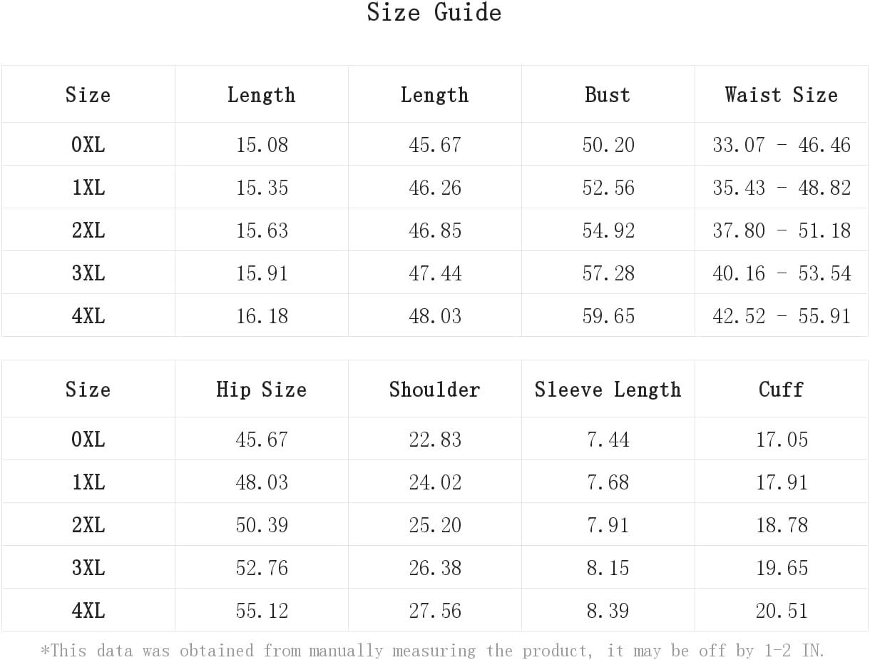Click sleeve length value 7.44
The image size is (870, 660).
coord(608,440)
